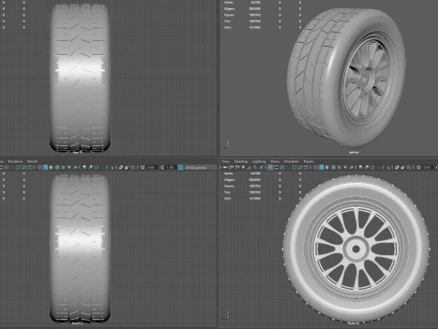Toggle Safe Action in bottom-right panel
This screenshot has height=329, width=438.
(299, 167)
